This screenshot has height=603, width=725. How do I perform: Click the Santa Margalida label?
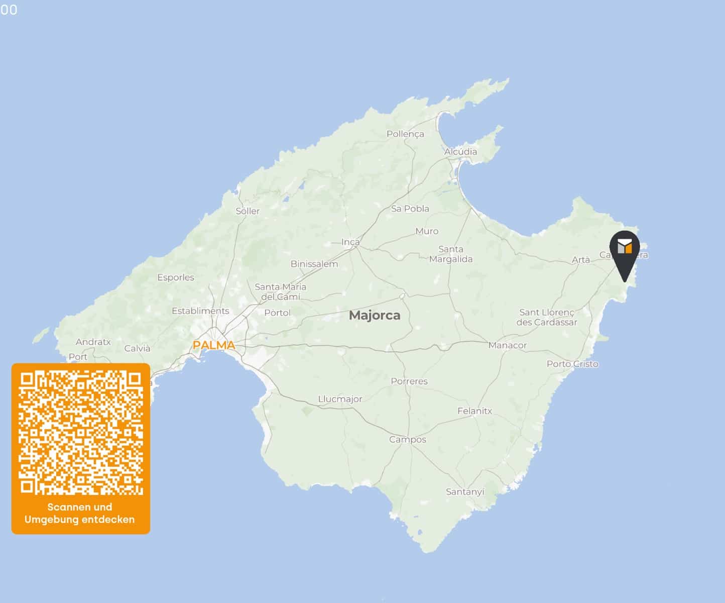pyautogui.click(x=451, y=254)
